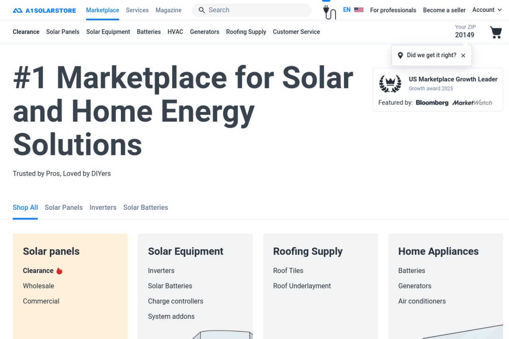Image resolution: width=509 pixels, height=339 pixels.
Task: Change the ZIP code 20149
Action: pyautogui.click(x=464, y=35)
